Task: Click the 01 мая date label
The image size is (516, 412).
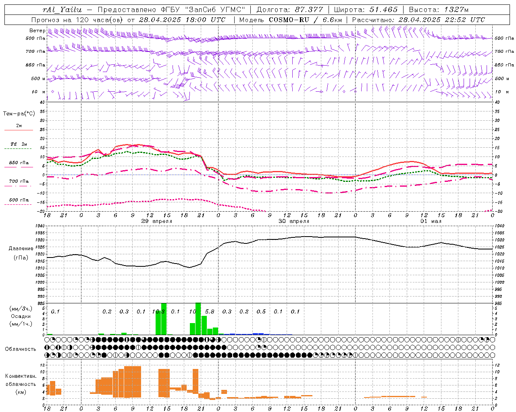Action: tap(431, 221)
